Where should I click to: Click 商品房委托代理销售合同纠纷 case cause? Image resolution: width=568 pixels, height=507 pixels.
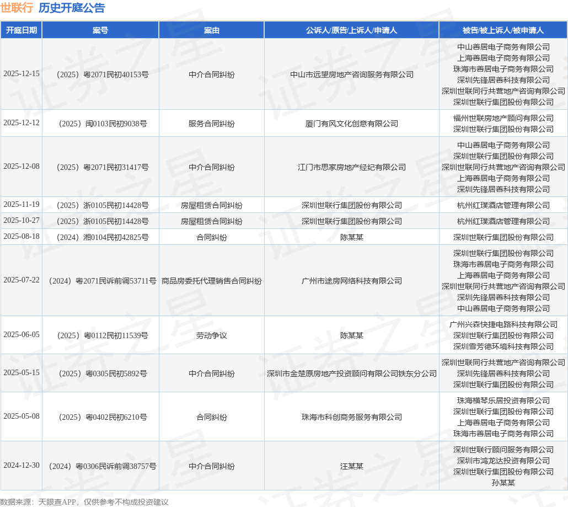tap(212, 281)
